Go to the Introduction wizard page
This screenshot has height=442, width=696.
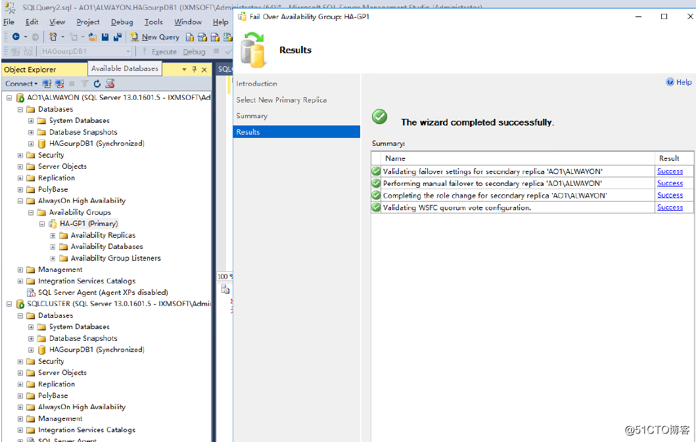(x=256, y=83)
